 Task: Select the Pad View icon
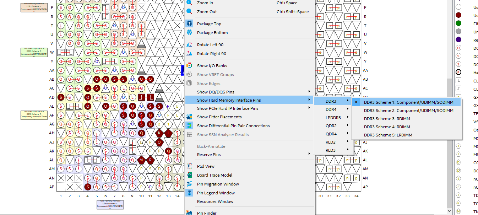pyautogui.click(x=189, y=166)
